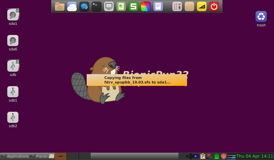Click the file copying progress bar
The width and height of the screenshot is (274, 160).
point(137,80)
